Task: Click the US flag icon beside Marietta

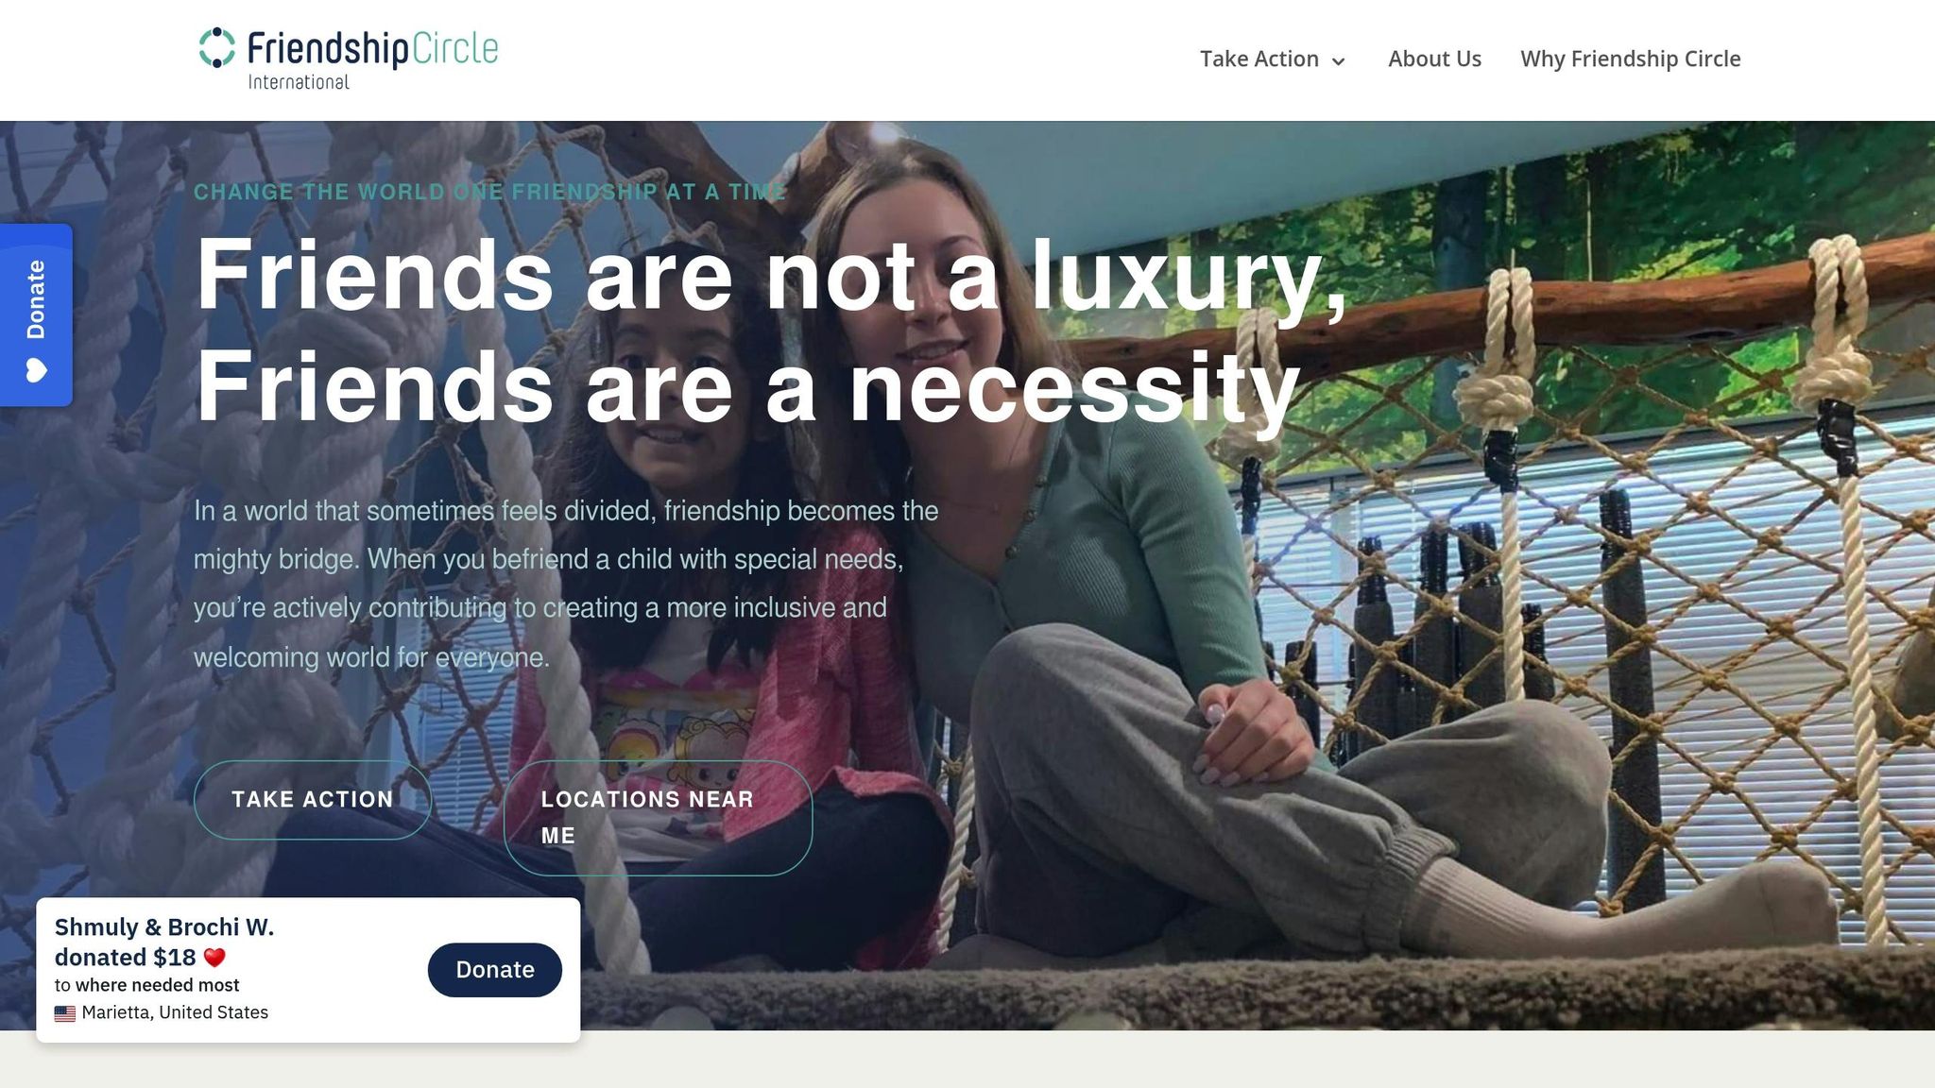Action: (x=65, y=1013)
